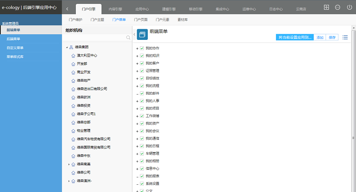Collapse the 系统设置 menu with minus
Screen dimensions: 356x192
point(137,184)
